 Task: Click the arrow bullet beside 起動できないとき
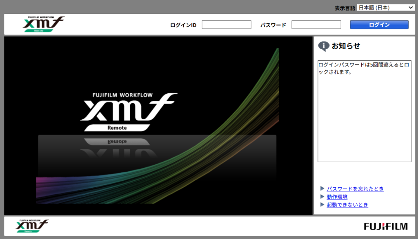pos(322,204)
